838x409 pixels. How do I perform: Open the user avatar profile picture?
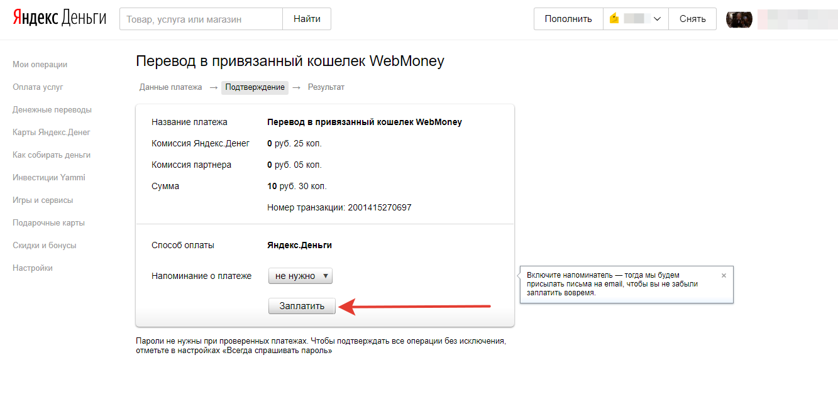(739, 19)
